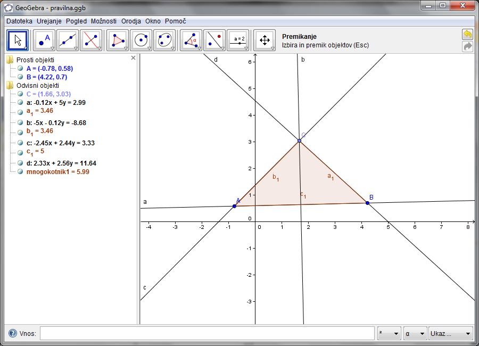Click the undo arrow button

point(467,35)
